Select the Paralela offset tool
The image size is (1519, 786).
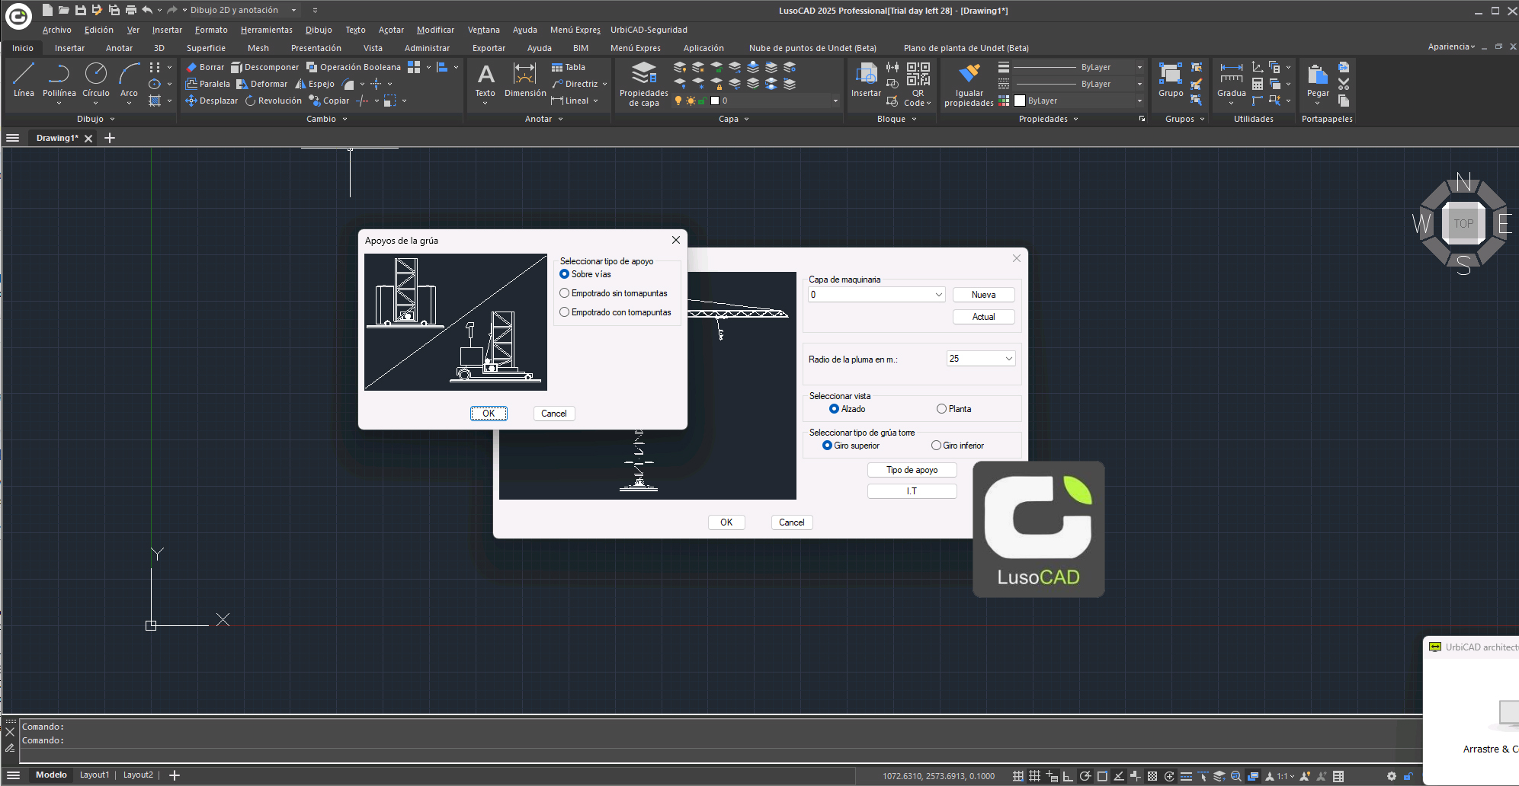pyautogui.click(x=208, y=84)
